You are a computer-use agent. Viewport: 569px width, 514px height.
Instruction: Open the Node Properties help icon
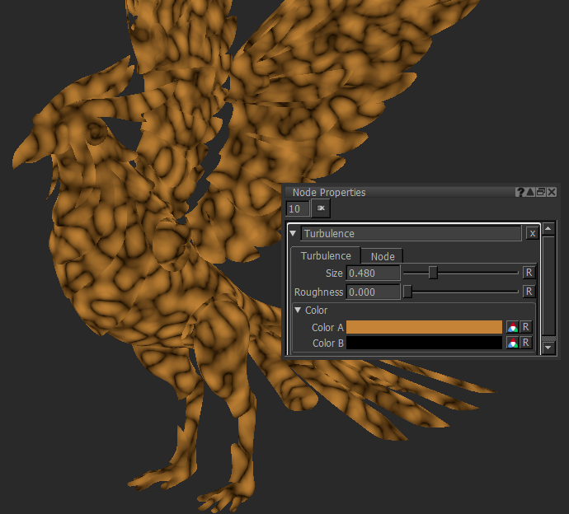[520, 192]
